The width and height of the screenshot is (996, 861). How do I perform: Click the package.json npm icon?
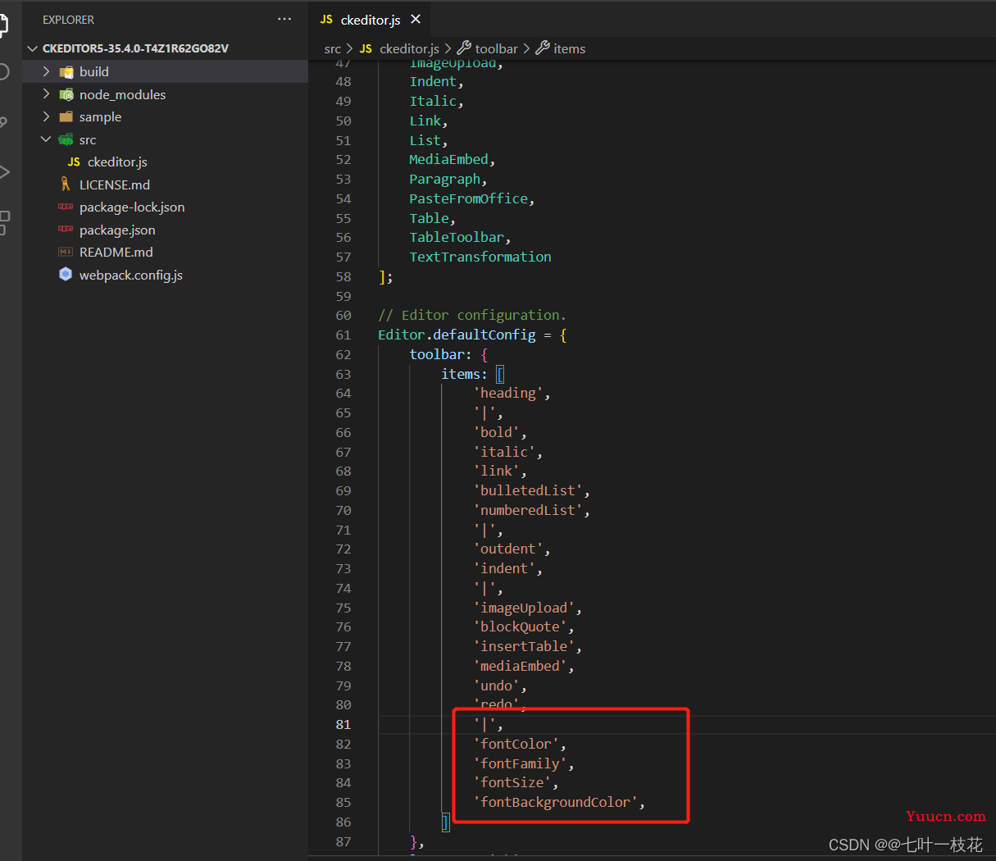66,230
